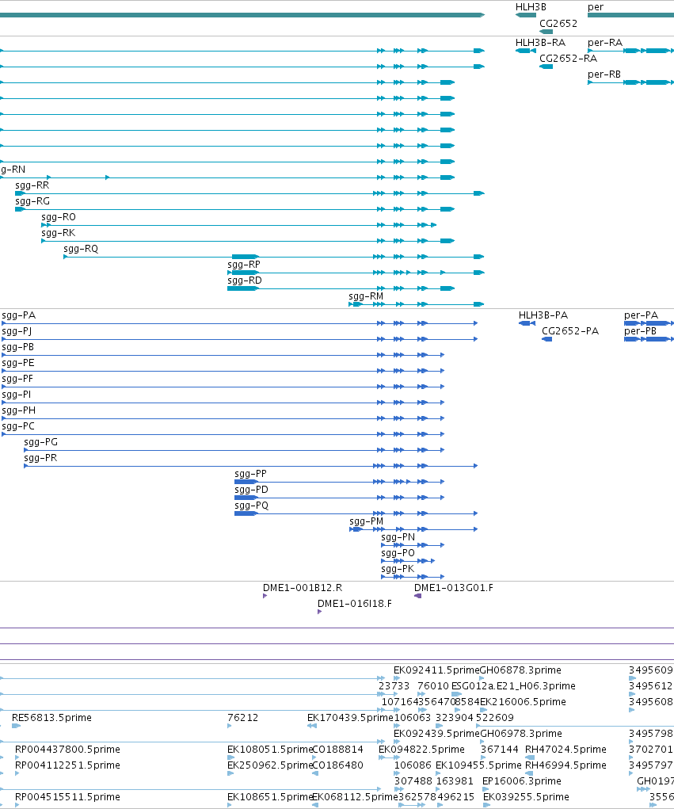
Task: Select the CG2652-RA transcript
Action: click(x=546, y=67)
